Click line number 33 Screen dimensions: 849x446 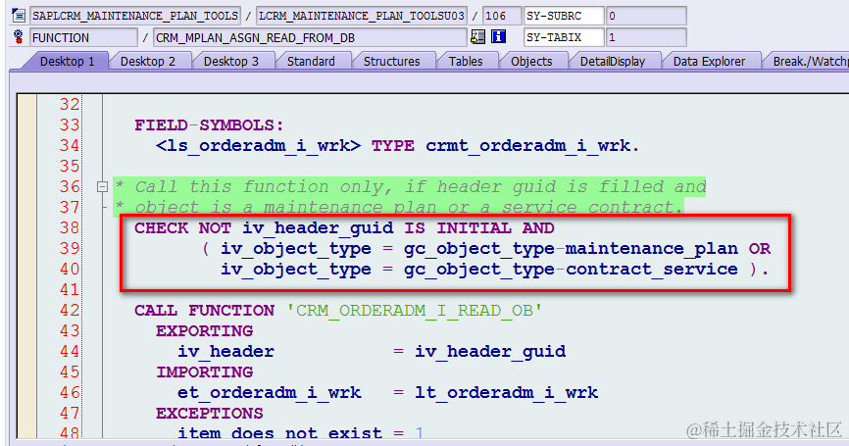70,125
